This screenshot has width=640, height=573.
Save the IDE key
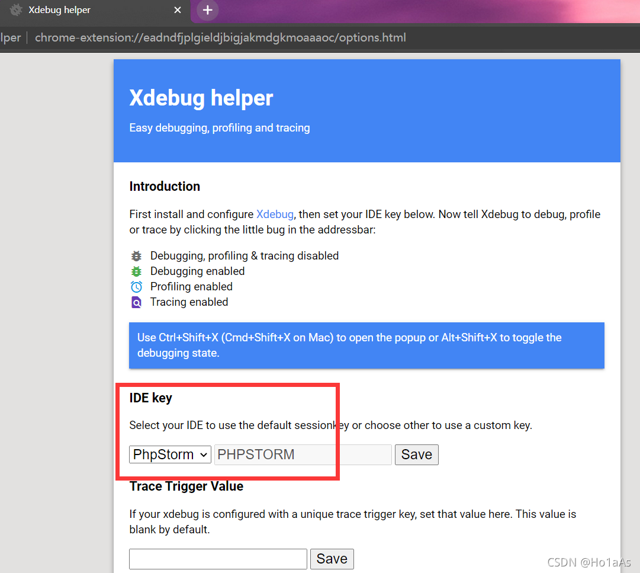417,454
